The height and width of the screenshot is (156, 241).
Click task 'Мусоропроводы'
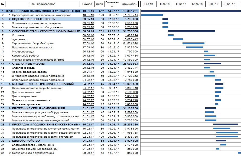pyautogui.click(x=23, y=52)
